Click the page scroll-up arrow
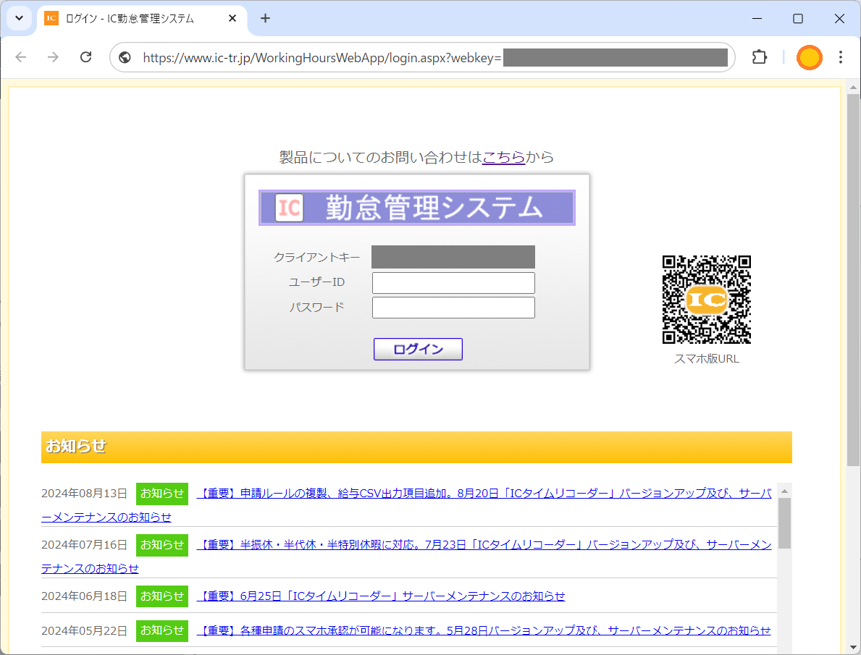 point(853,88)
